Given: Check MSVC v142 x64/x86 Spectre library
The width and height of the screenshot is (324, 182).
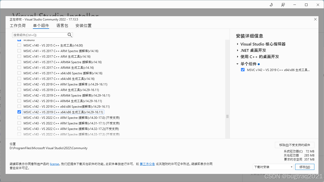Looking at the screenshot, I should [19, 107].
